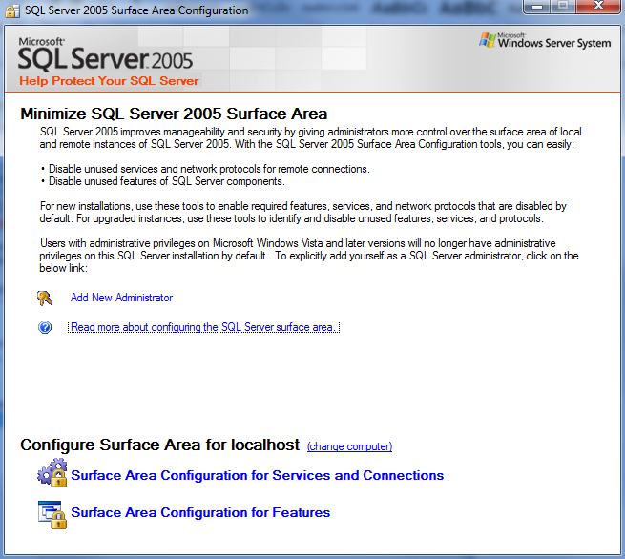Click the Add New Administrator keys icon

pos(45,298)
